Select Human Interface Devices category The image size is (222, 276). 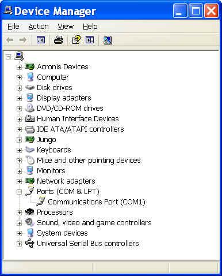[78, 118]
